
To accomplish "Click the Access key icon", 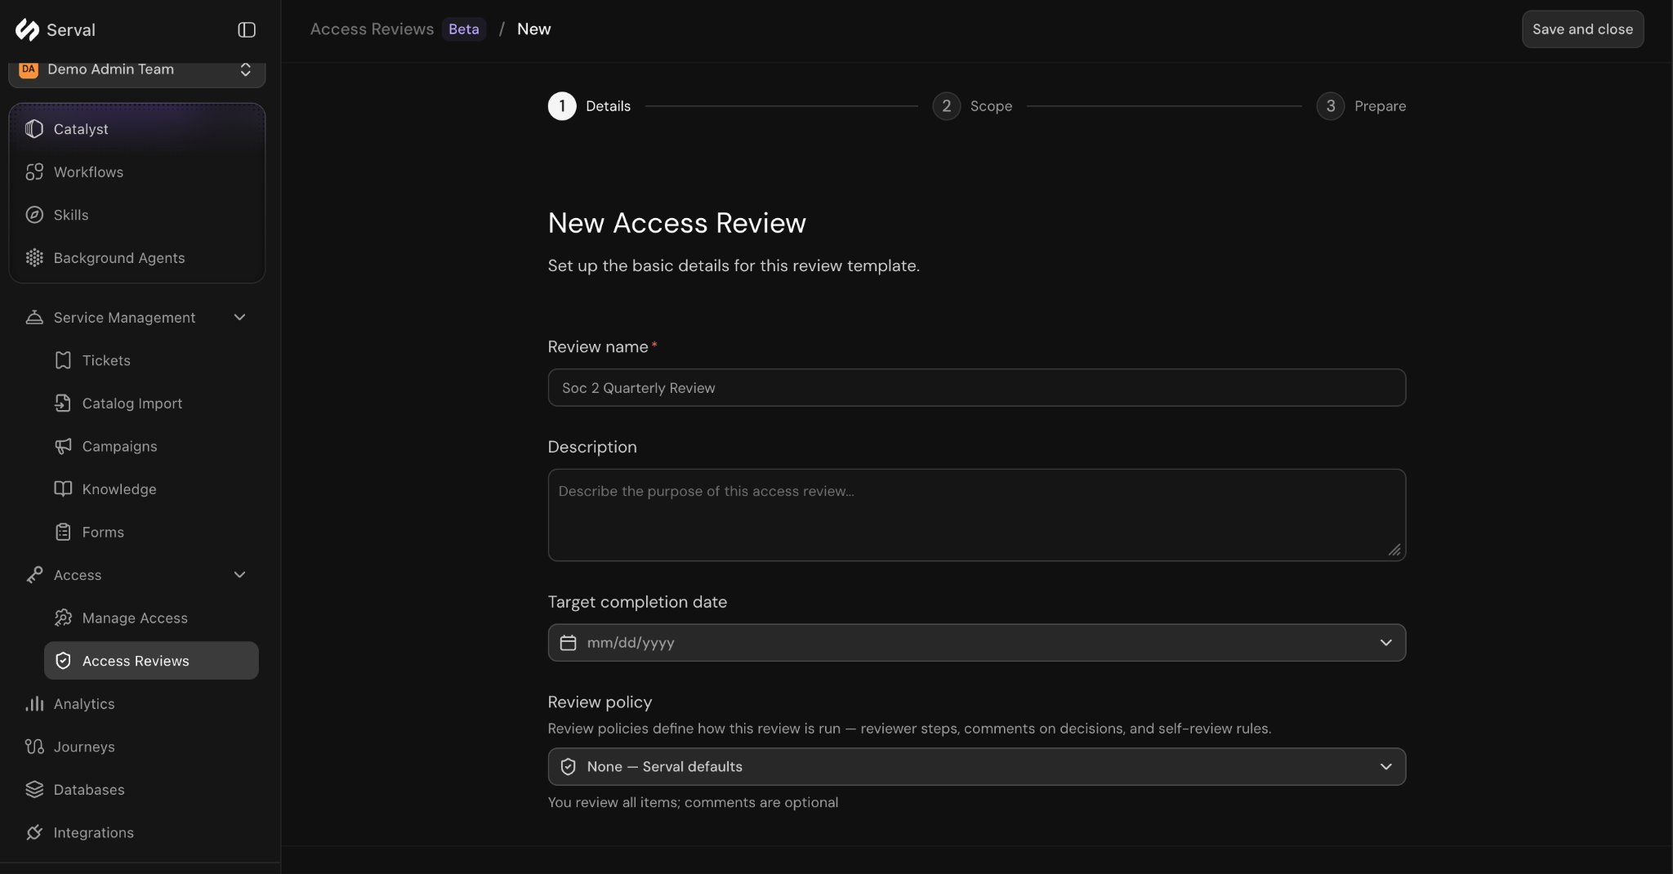I will point(34,574).
